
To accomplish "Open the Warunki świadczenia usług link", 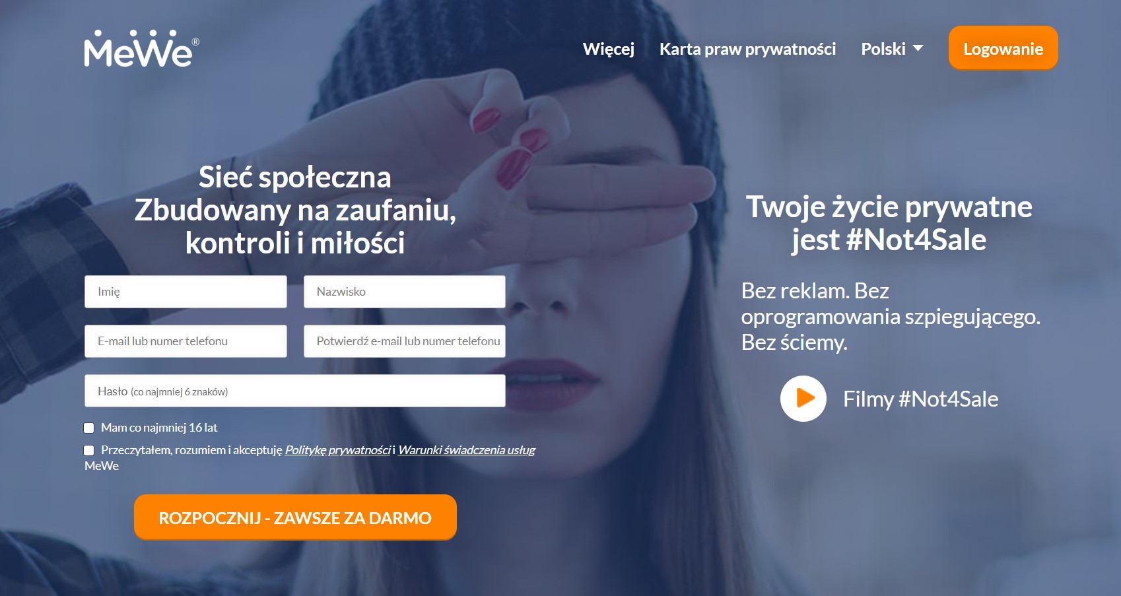I will 466,450.
